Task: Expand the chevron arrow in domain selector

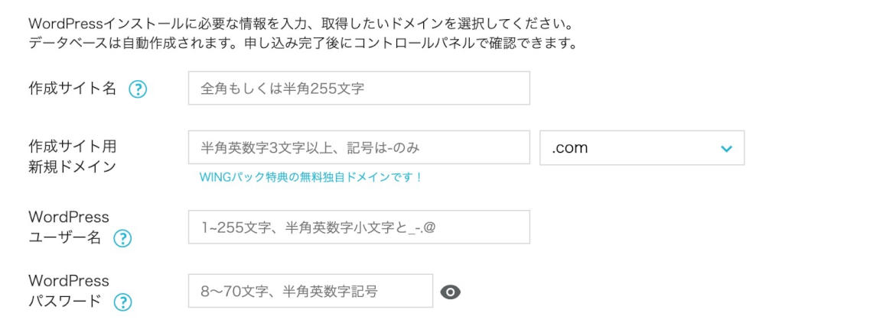Action: click(x=726, y=148)
